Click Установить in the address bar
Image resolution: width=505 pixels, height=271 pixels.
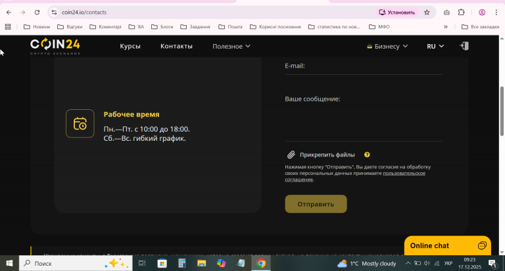(x=397, y=12)
